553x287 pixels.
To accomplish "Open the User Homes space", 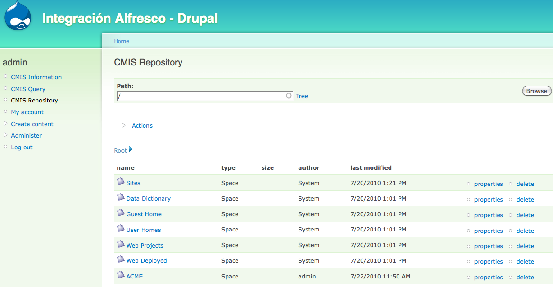I will pyautogui.click(x=144, y=230).
